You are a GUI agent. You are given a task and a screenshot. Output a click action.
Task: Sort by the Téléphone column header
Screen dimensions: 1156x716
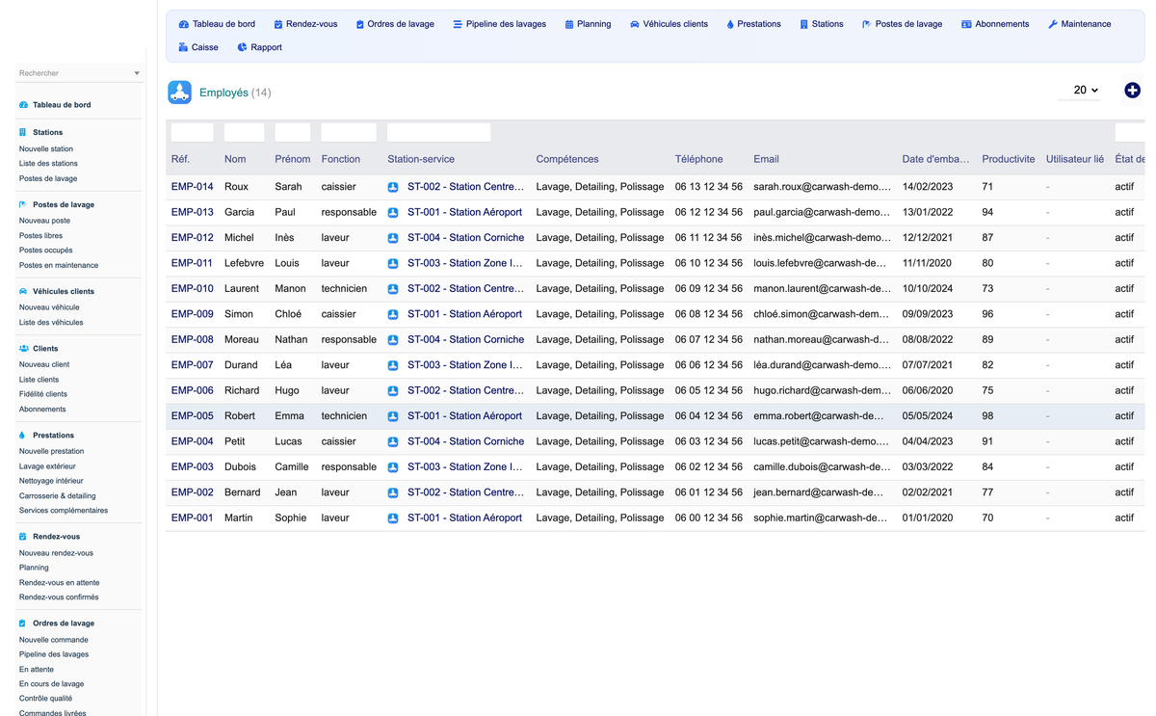pyautogui.click(x=698, y=159)
